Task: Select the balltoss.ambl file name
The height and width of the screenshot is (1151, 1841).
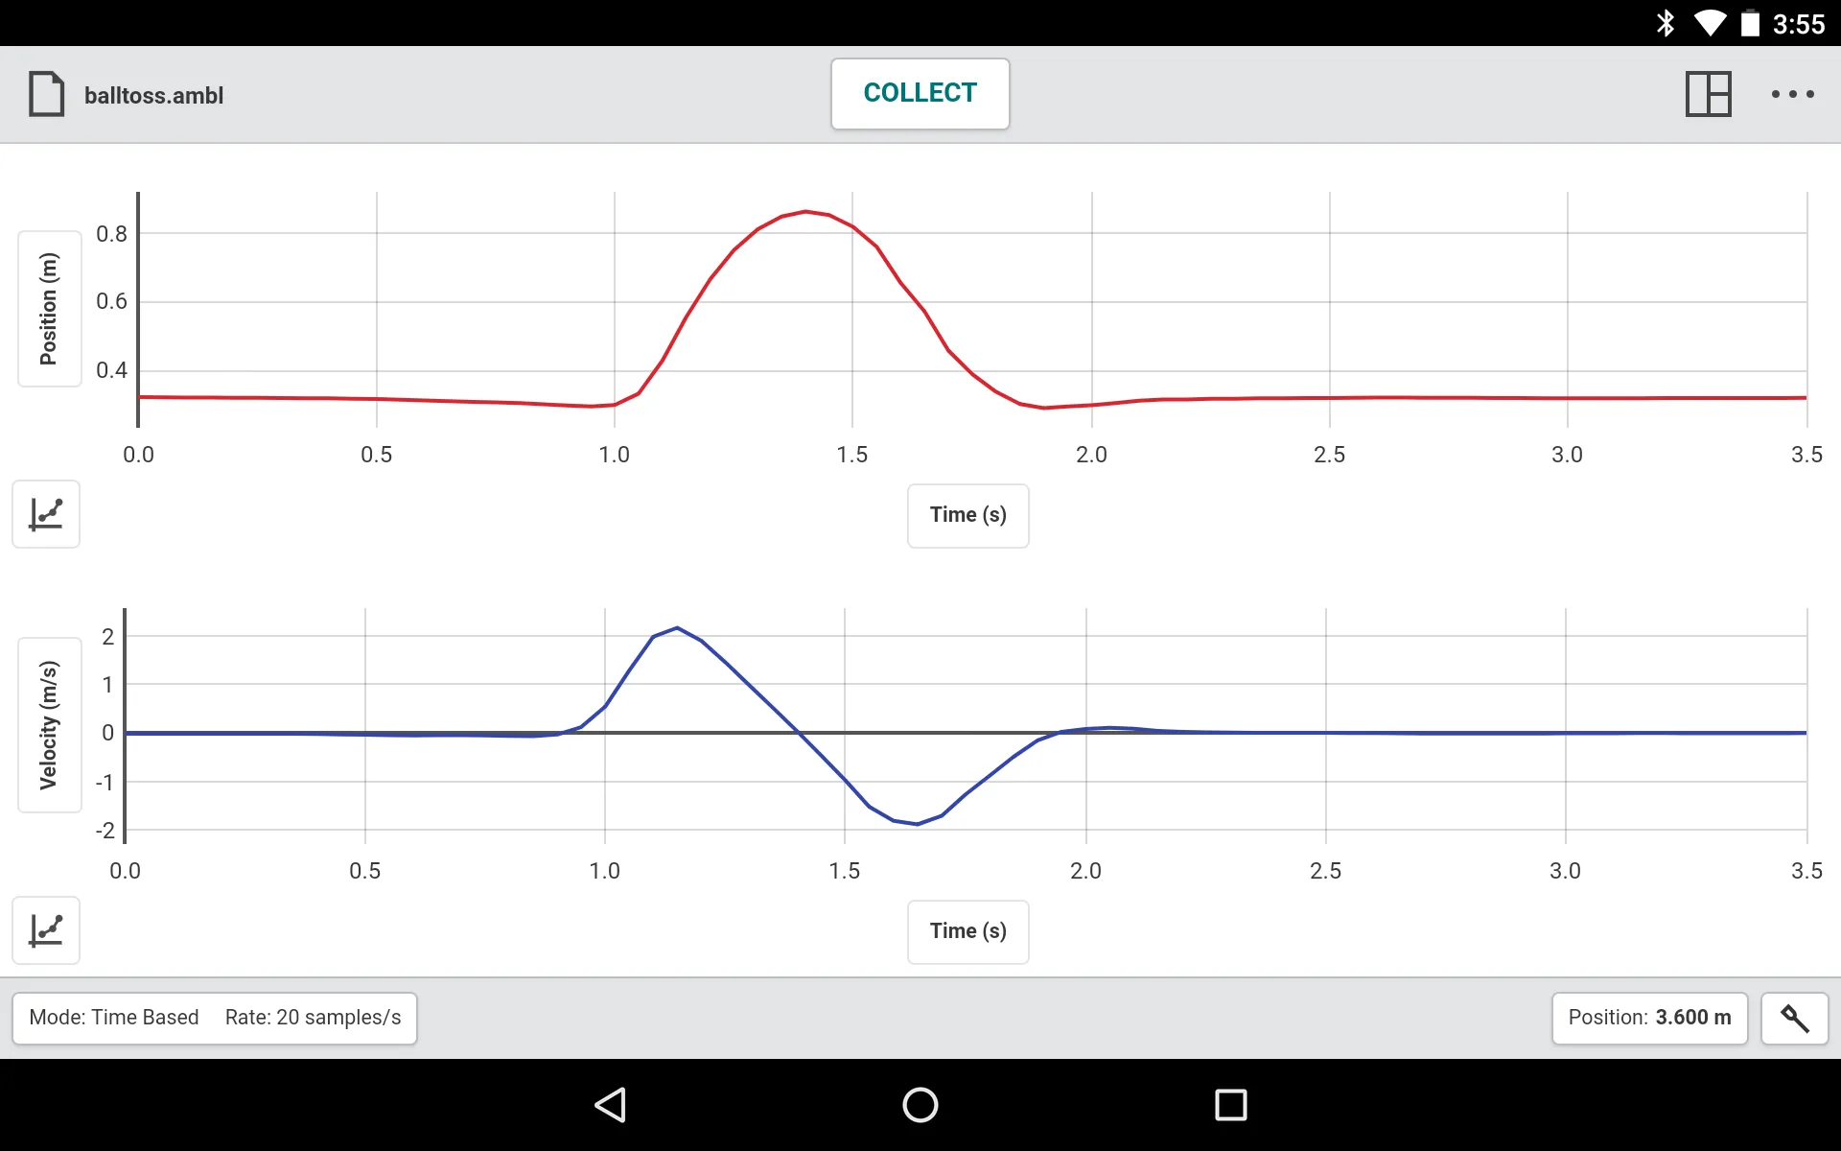Action: coord(153,94)
